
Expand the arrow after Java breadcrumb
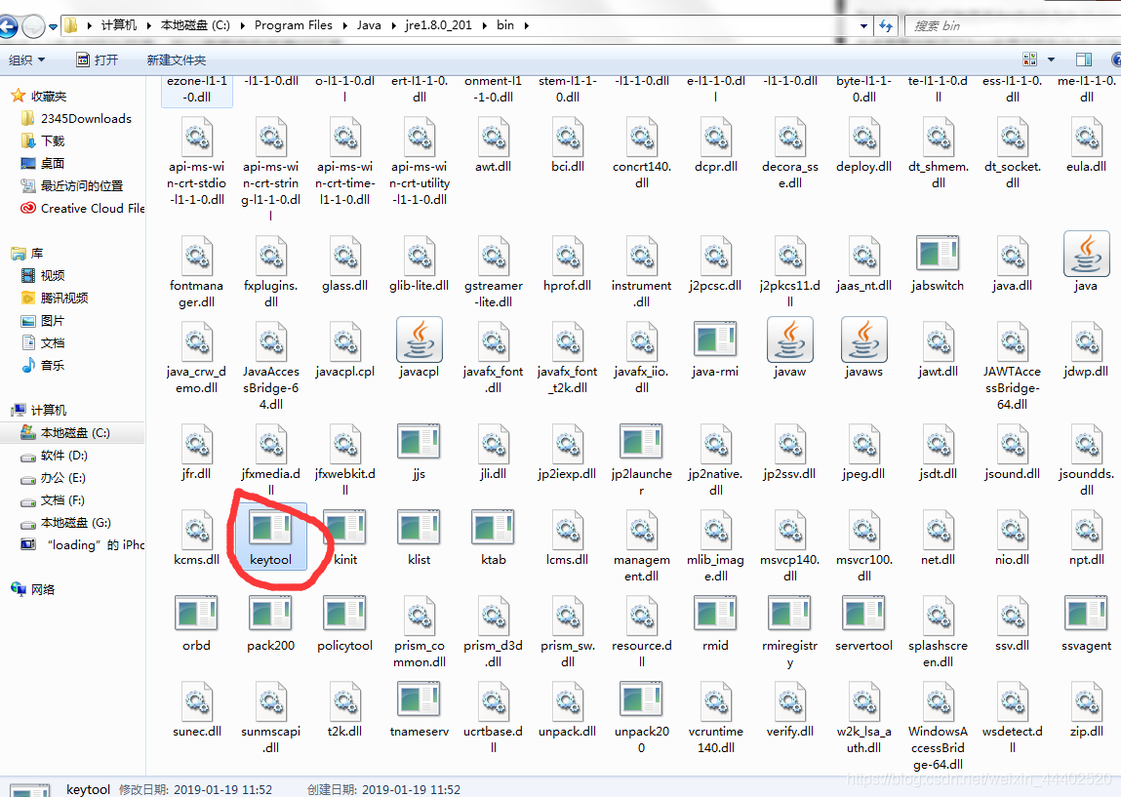point(393,25)
